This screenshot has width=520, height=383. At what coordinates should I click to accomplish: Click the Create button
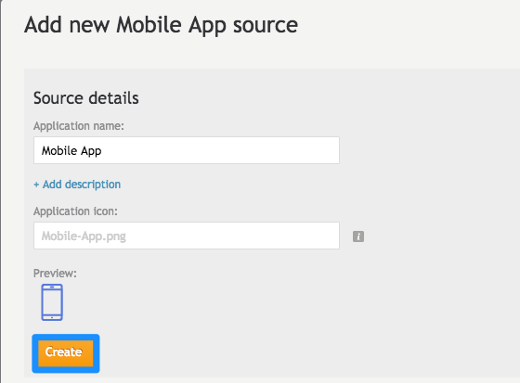(66, 353)
